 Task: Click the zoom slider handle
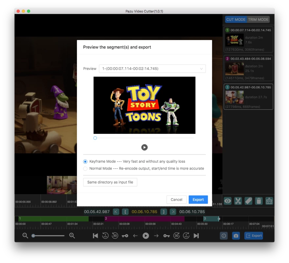(33, 236)
